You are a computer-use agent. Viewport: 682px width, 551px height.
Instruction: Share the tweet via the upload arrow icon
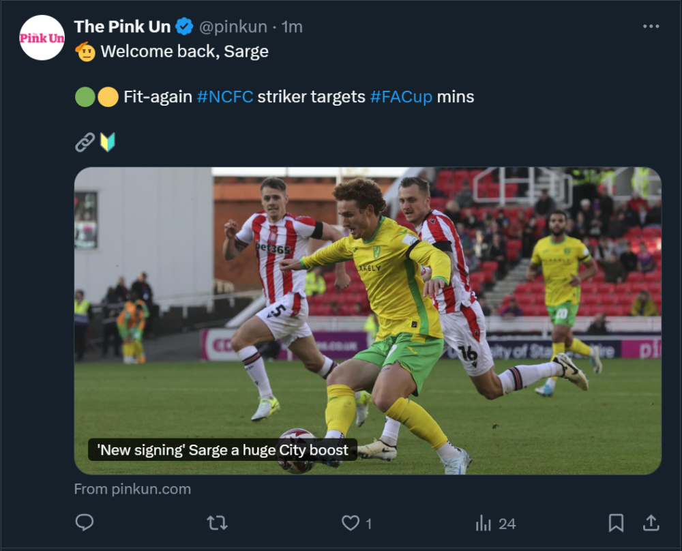pos(651,523)
